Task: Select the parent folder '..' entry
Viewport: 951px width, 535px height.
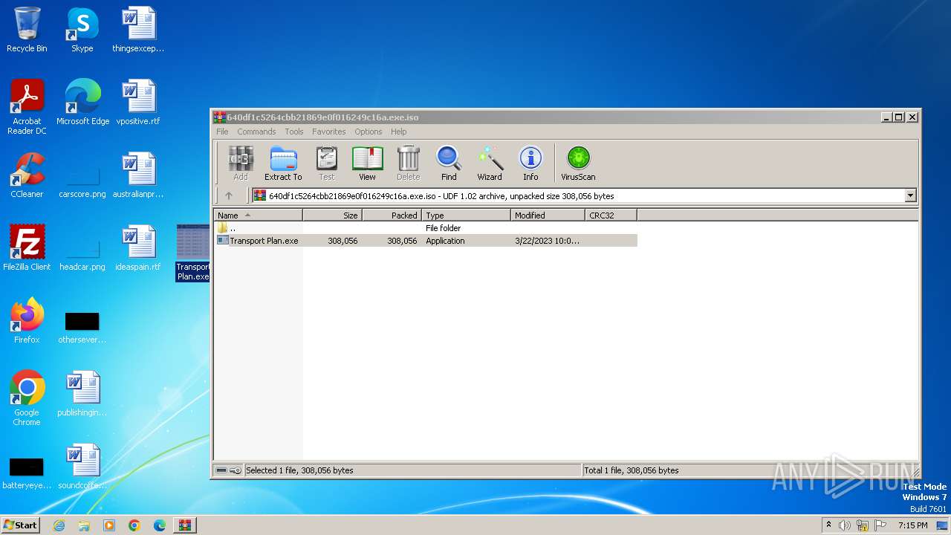Action: (x=425, y=228)
